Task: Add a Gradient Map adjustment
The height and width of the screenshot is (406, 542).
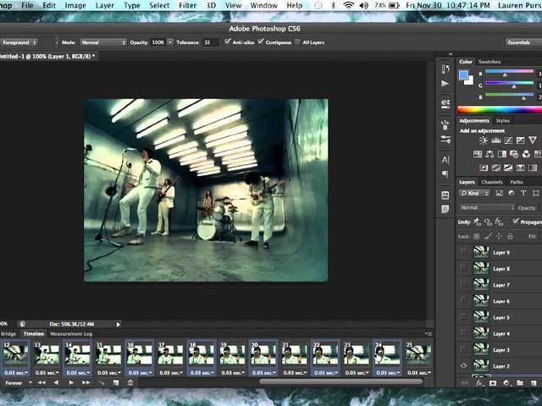Action: pos(533,167)
